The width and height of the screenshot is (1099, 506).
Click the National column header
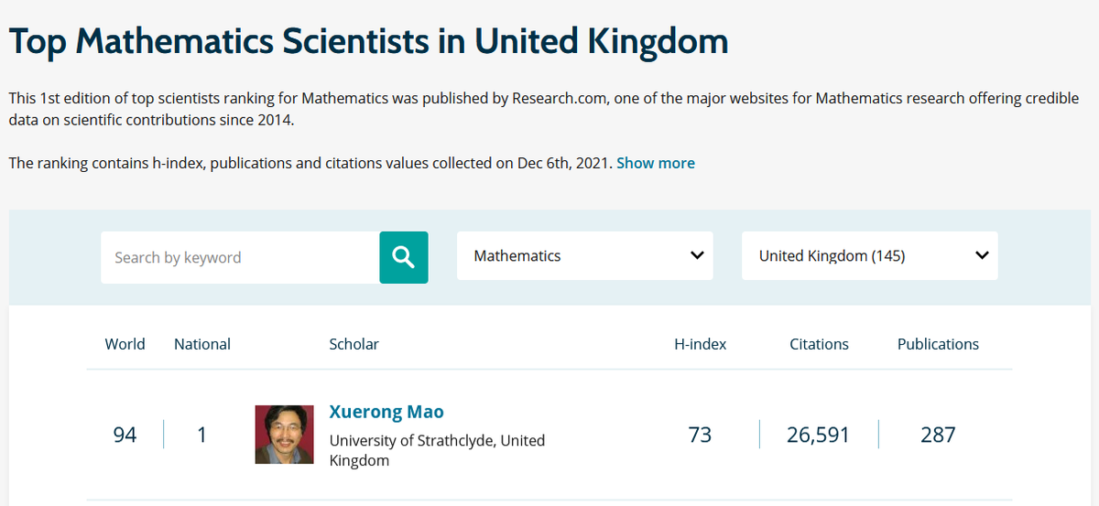[202, 344]
